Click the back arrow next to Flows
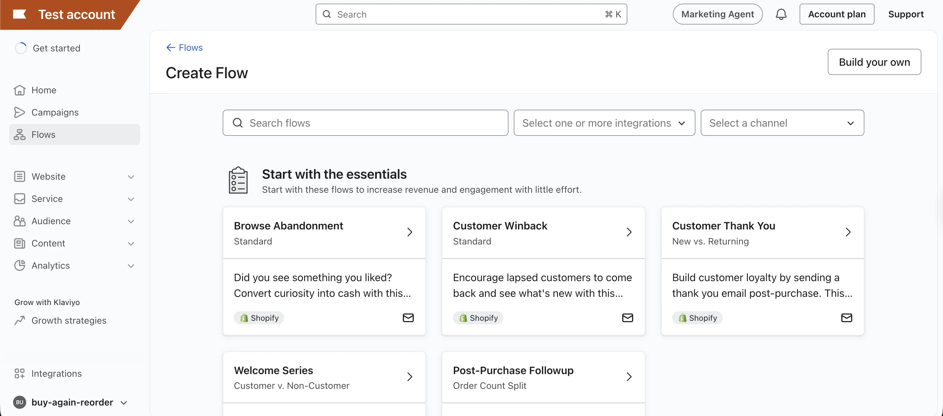This screenshot has width=943, height=416. click(x=171, y=47)
